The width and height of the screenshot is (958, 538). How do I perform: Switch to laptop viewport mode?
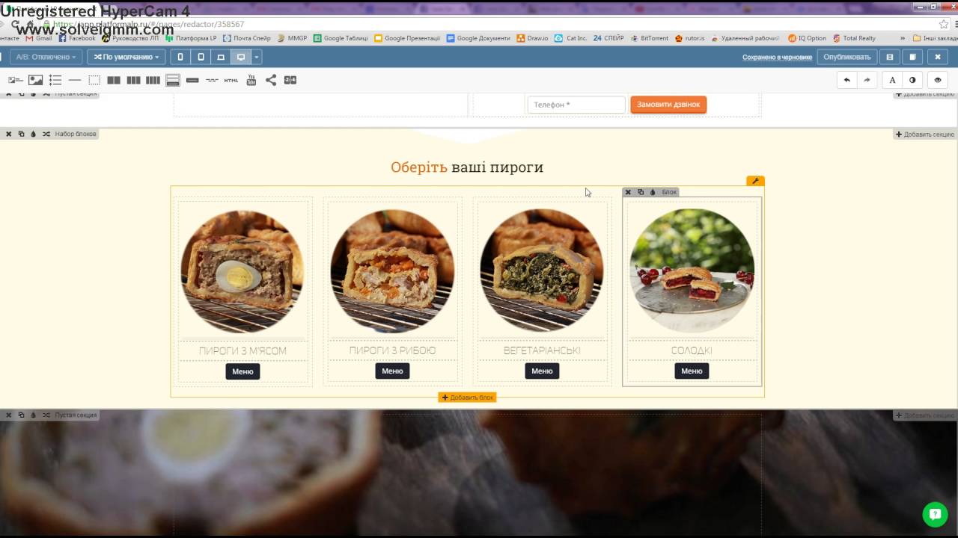tap(221, 57)
